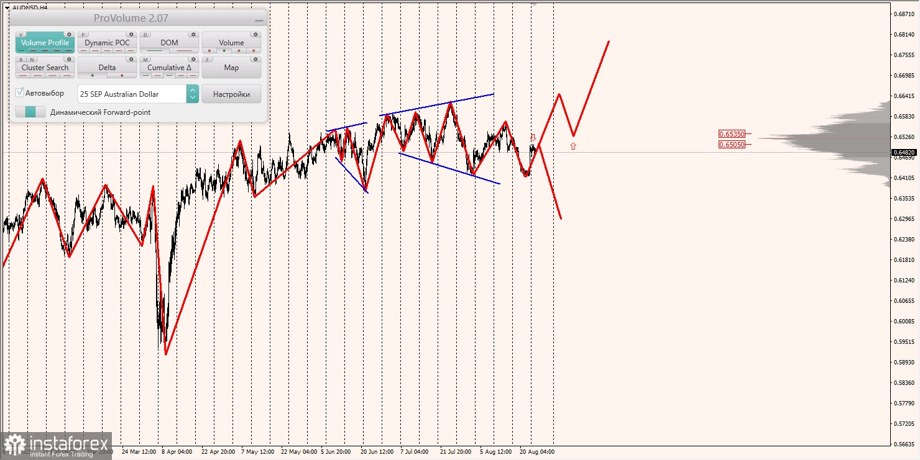Image resolution: width=920 pixels, height=460 pixels.
Task: Click the contract selector up-down arrows
Action: click(193, 94)
